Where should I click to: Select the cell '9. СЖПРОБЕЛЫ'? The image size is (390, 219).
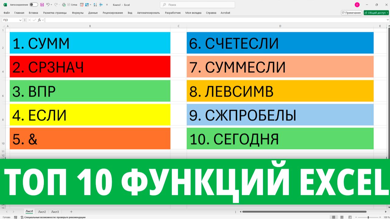click(280, 115)
